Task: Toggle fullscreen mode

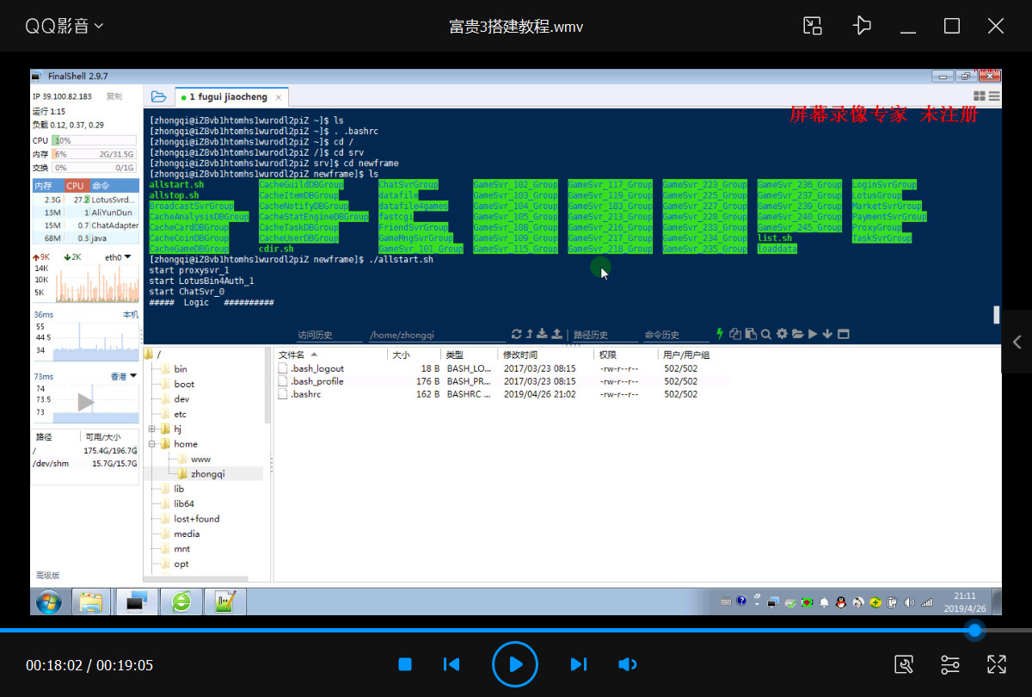Action: click(x=997, y=664)
